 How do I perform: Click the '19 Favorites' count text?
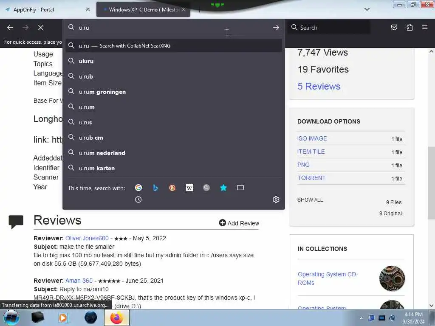pyautogui.click(x=323, y=69)
